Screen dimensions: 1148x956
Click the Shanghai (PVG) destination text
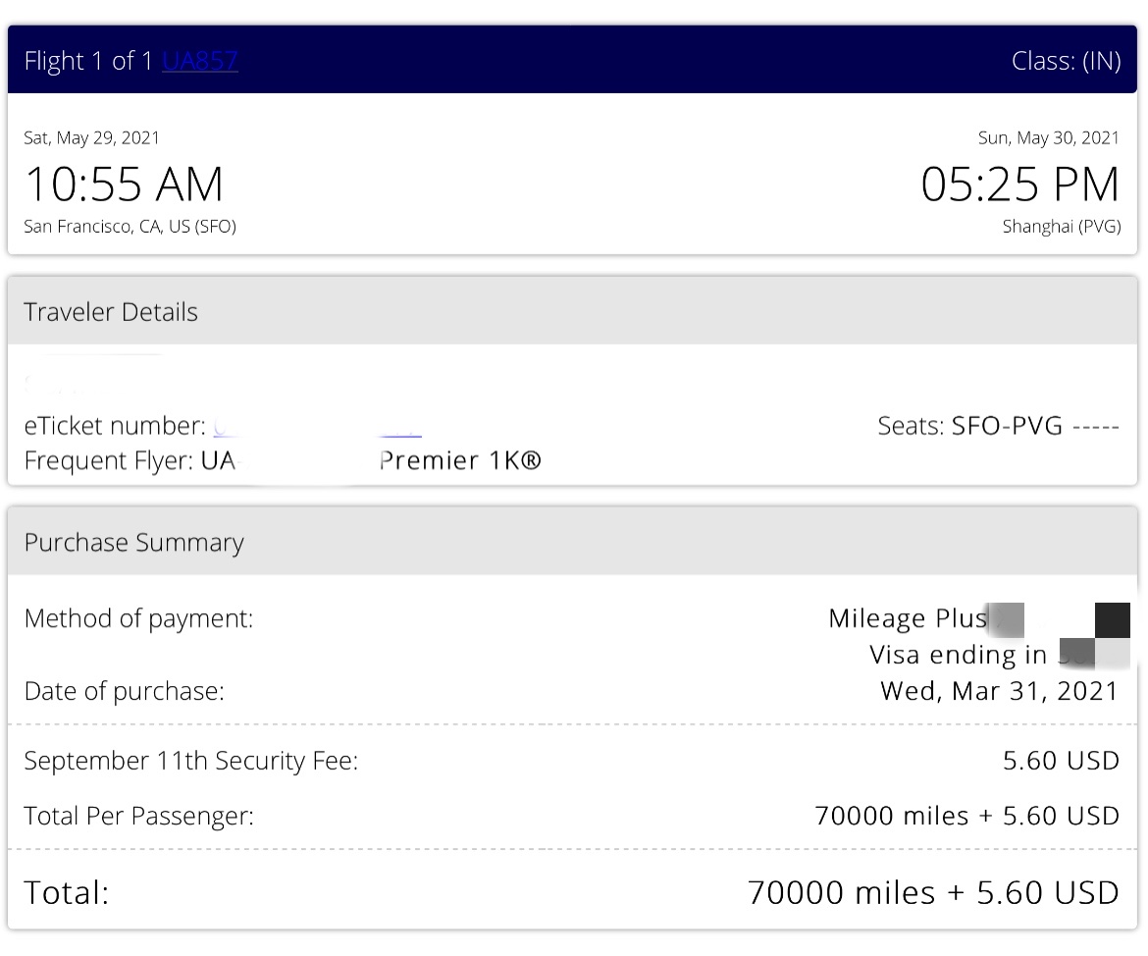pyautogui.click(x=1061, y=227)
